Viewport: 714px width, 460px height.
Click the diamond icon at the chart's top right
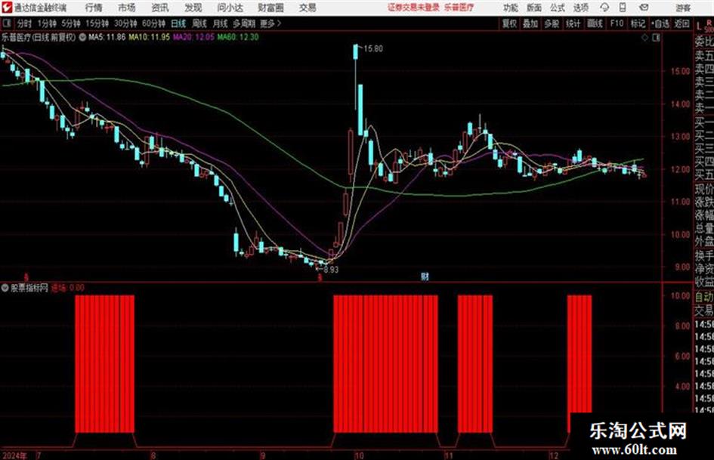(644, 38)
